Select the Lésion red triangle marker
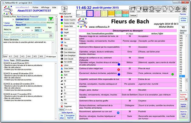The height and width of the screenshot is (123, 191). click(62, 65)
